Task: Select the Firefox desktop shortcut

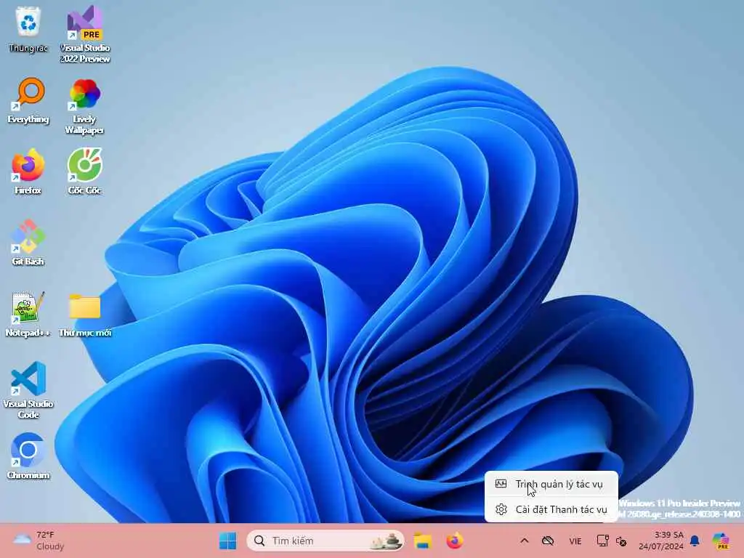Action: point(28,171)
